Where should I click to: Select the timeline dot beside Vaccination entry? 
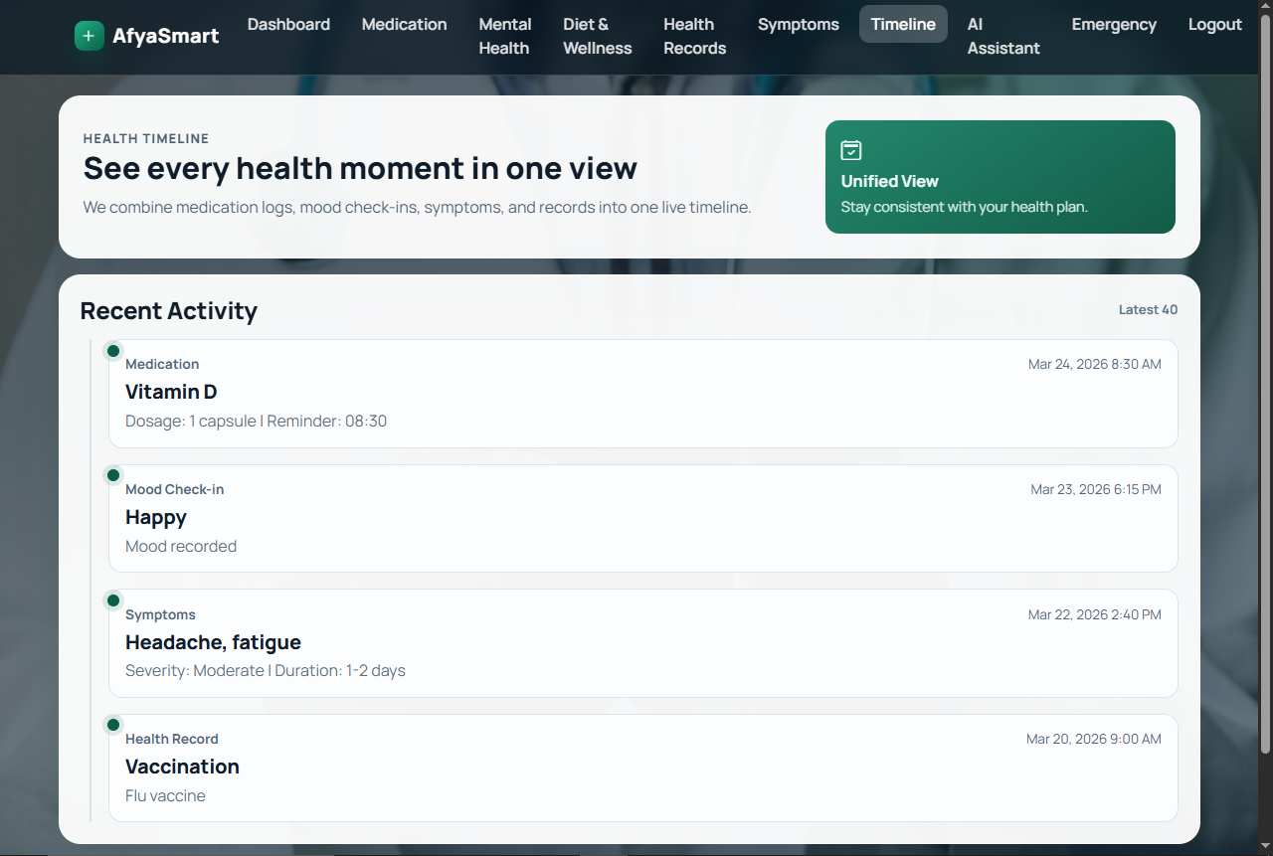click(113, 725)
